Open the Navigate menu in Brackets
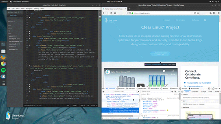Viewport: 221px width, 124px height. click(29, 9)
